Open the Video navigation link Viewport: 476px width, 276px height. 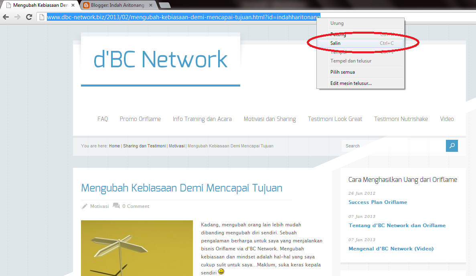pos(447,119)
